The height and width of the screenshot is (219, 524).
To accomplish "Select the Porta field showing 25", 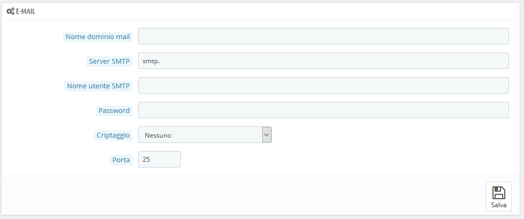I will point(160,160).
